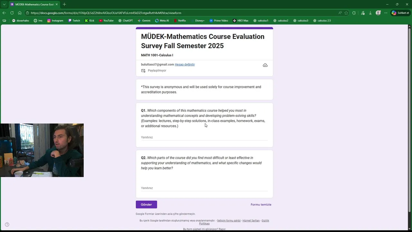Click the Hesap değiştir link
Viewport: 412px width, 232px height.
tap(185, 64)
